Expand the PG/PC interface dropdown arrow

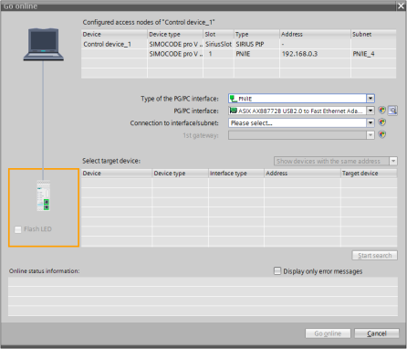coord(370,111)
